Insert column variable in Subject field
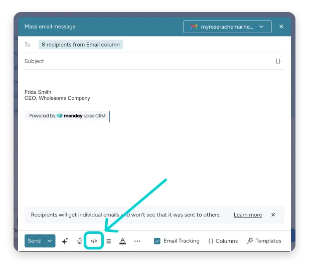Screen dimensions: 309x264 click(278, 61)
